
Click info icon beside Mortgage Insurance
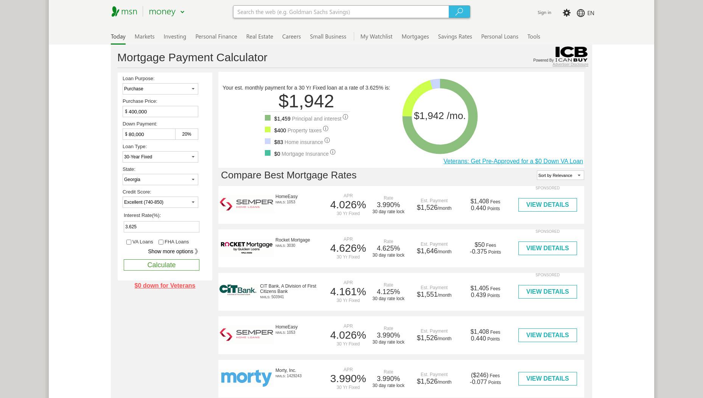click(333, 152)
